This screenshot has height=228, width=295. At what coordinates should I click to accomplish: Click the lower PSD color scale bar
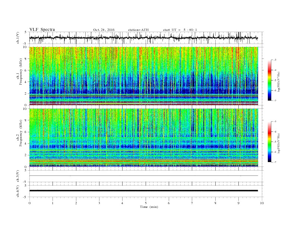[269, 142]
